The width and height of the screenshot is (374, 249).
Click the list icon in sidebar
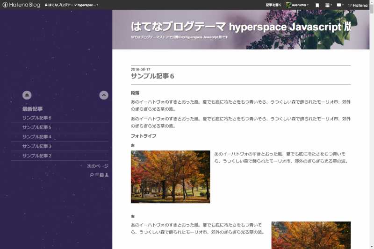[x=97, y=175]
